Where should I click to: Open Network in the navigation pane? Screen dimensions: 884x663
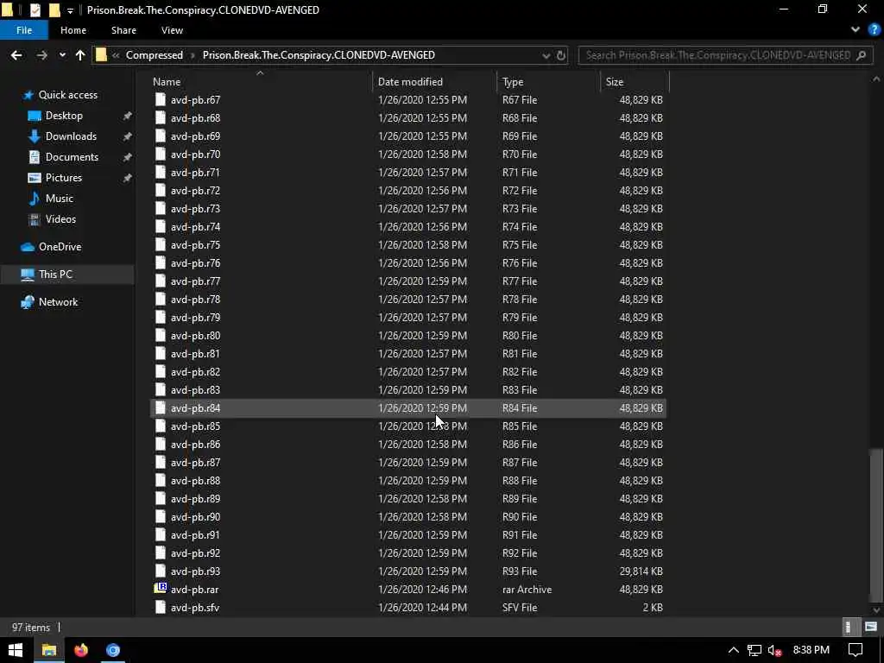pos(58,302)
